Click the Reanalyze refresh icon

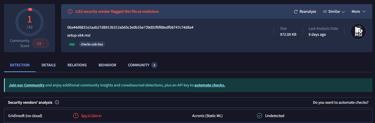tap(296, 12)
